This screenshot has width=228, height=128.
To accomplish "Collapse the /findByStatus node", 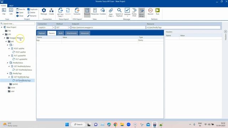I will 7,63.
